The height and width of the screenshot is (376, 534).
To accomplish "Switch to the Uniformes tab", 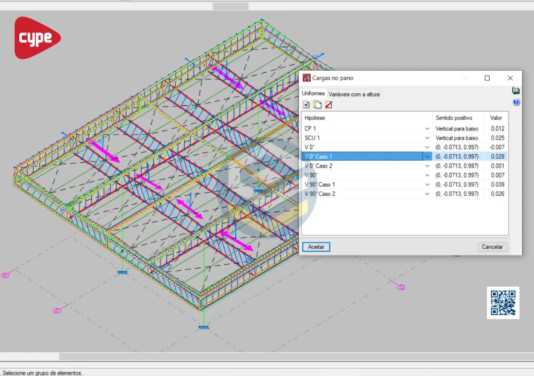I will pyautogui.click(x=313, y=94).
